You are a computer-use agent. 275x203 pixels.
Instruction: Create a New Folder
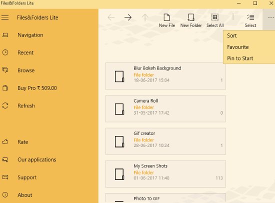coord(191,20)
